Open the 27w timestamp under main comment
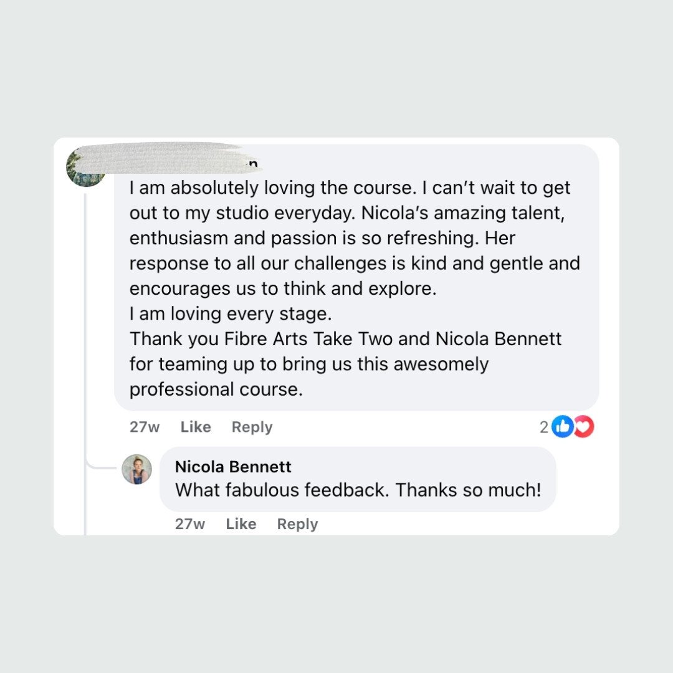673x673 pixels. tap(145, 427)
